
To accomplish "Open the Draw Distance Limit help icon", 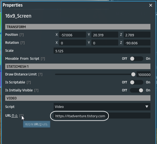I will point(40,74).
